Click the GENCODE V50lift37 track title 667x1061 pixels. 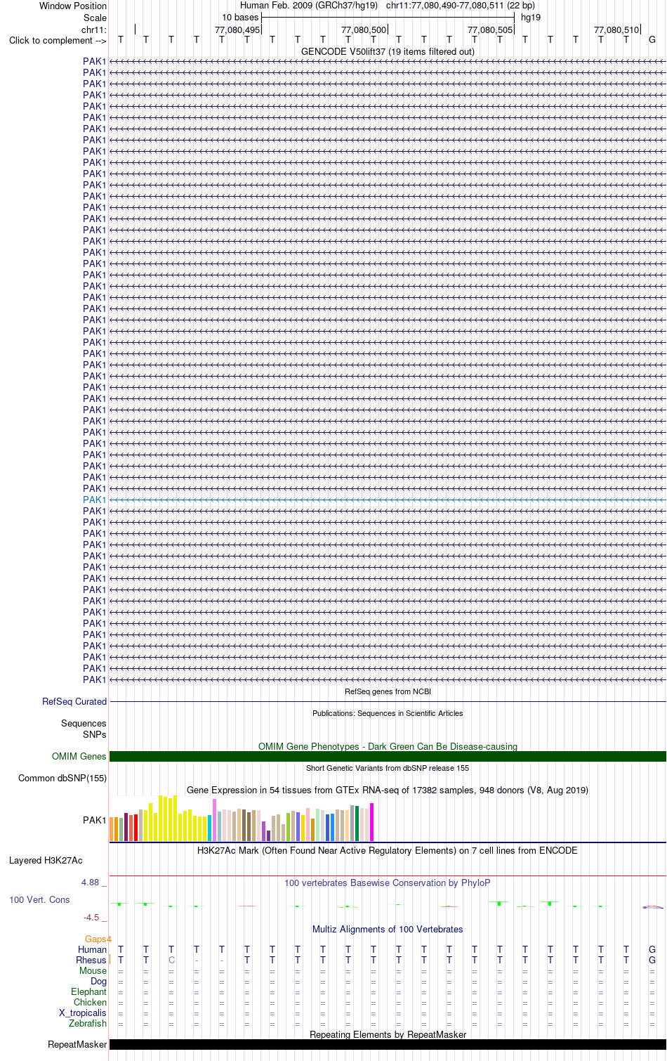388,51
